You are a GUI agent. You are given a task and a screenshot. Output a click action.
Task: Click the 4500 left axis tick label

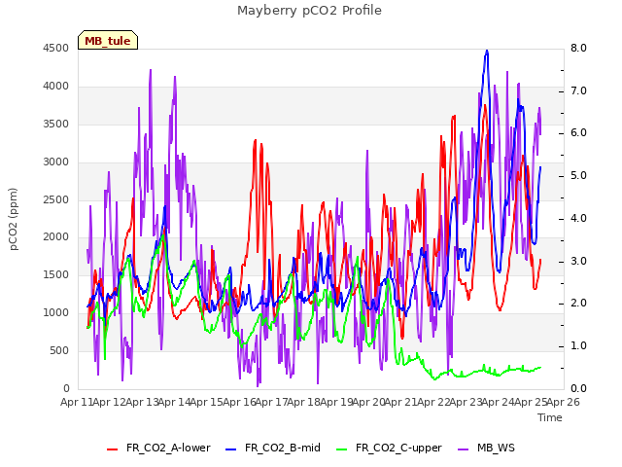(56, 48)
